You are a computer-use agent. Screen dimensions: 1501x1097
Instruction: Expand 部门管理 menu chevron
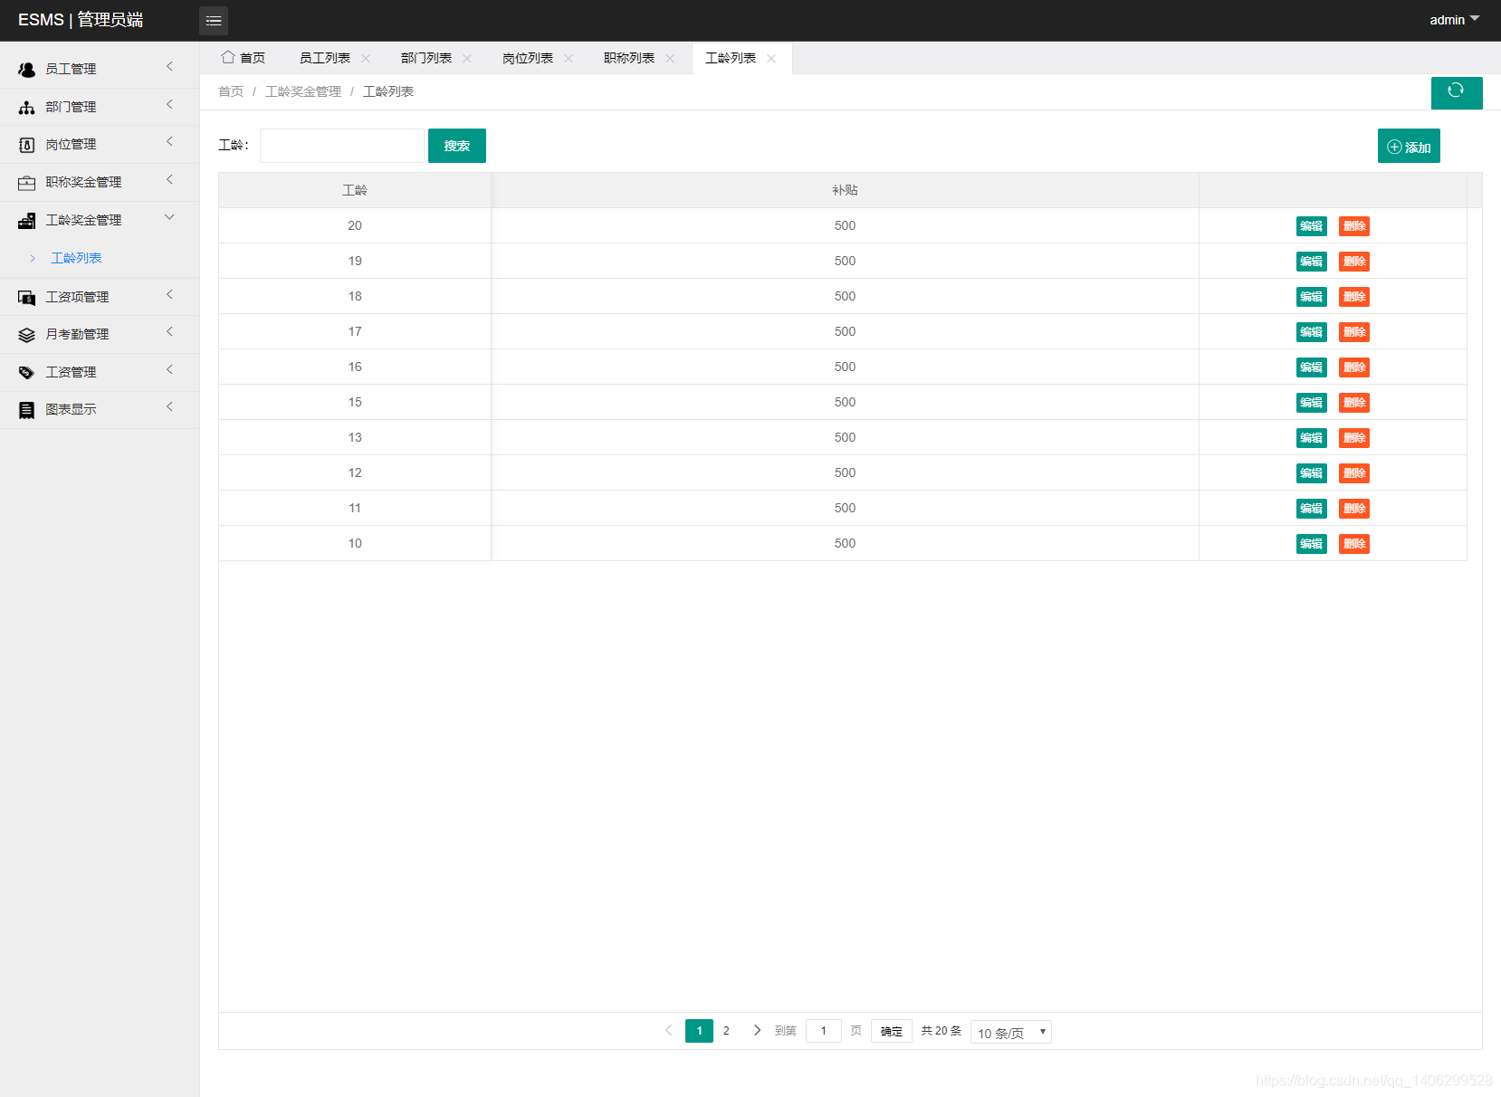(169, 105)
